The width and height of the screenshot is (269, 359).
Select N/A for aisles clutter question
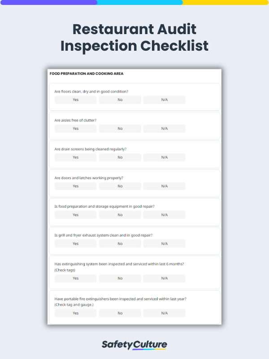[x=164, y=128]
